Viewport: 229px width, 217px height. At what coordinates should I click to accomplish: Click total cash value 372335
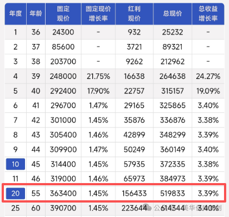172,164
